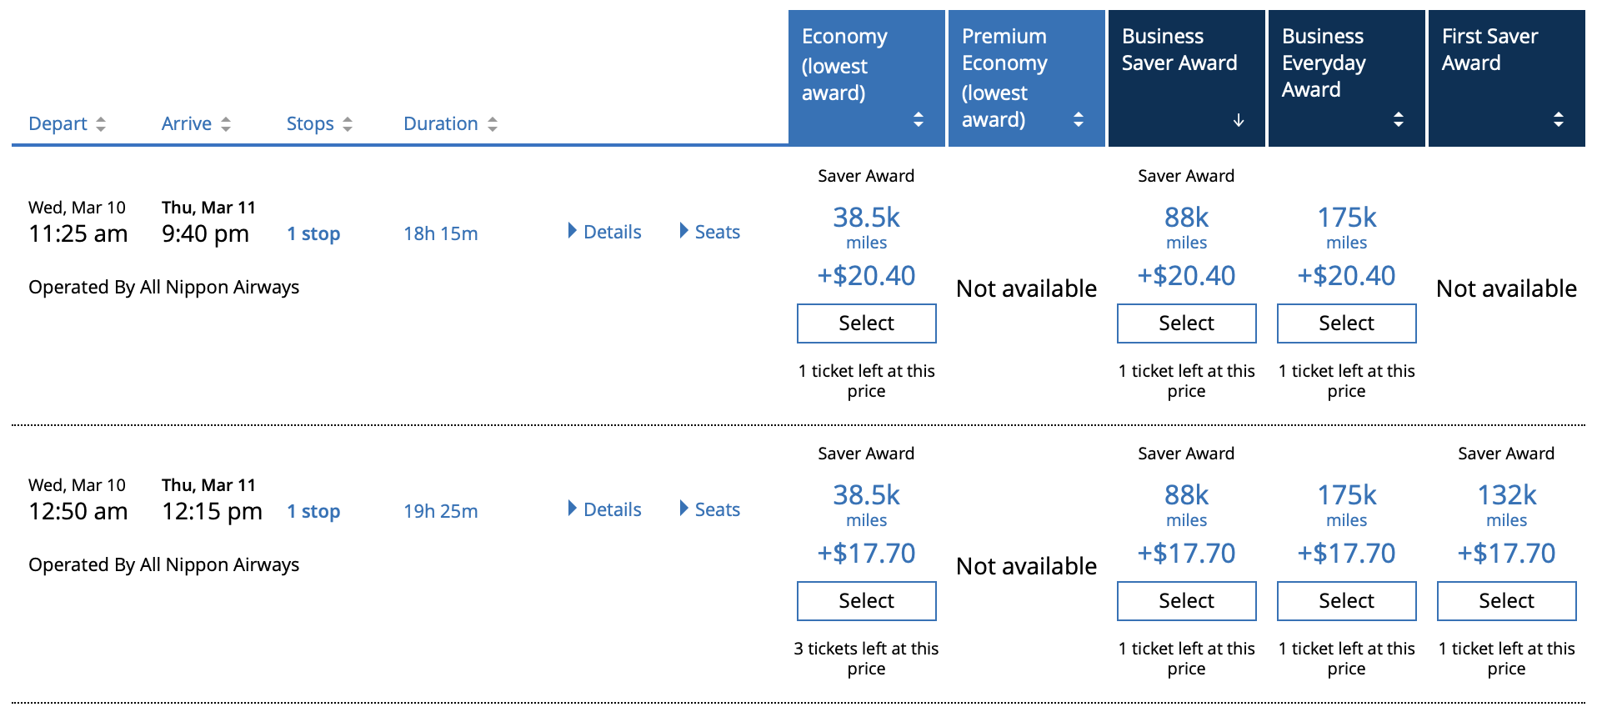Sort Economy lowest award column arrows

point(919,119)
